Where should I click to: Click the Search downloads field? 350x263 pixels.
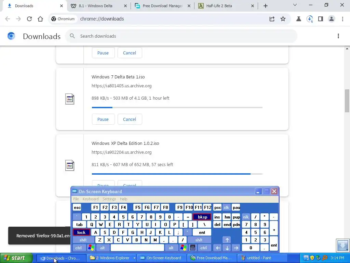[181, 36]
